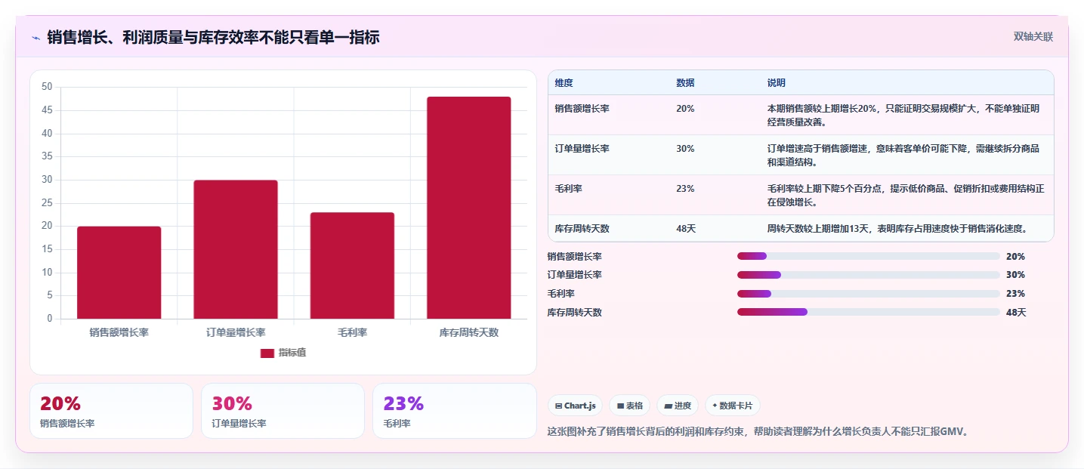Image resolution: width=1084 pixels, height=469 pixels.
Task: Click the y-axis value 50
Action: [x=47, y=88]
